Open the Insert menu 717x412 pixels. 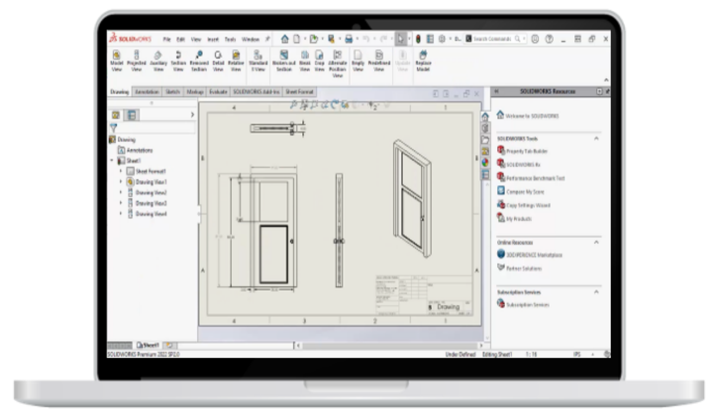tap(212, 39)
